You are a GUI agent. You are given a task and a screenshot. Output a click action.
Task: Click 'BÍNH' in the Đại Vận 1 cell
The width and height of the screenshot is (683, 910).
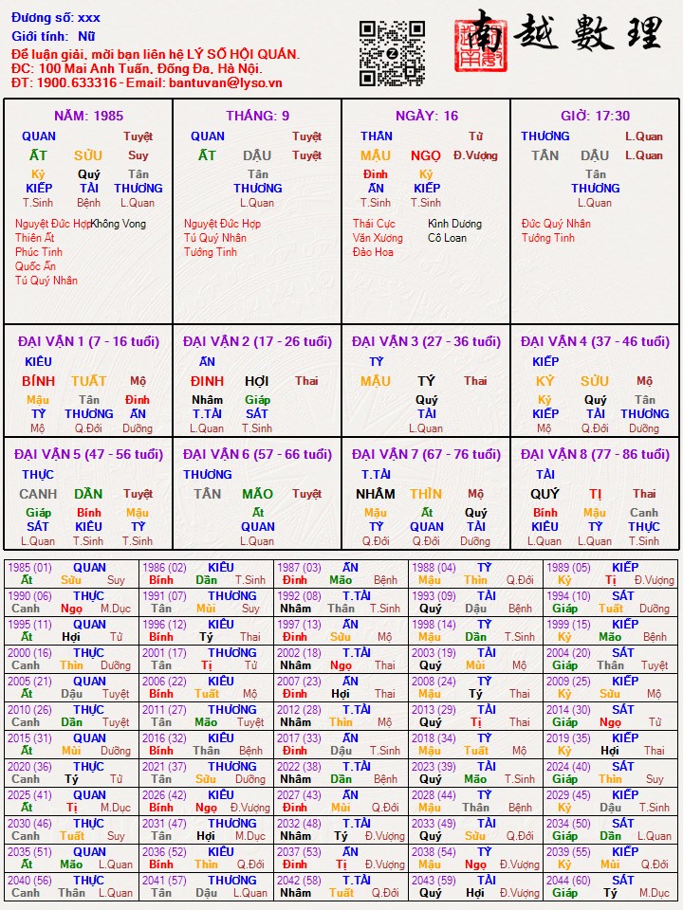(x=38, y=381)
